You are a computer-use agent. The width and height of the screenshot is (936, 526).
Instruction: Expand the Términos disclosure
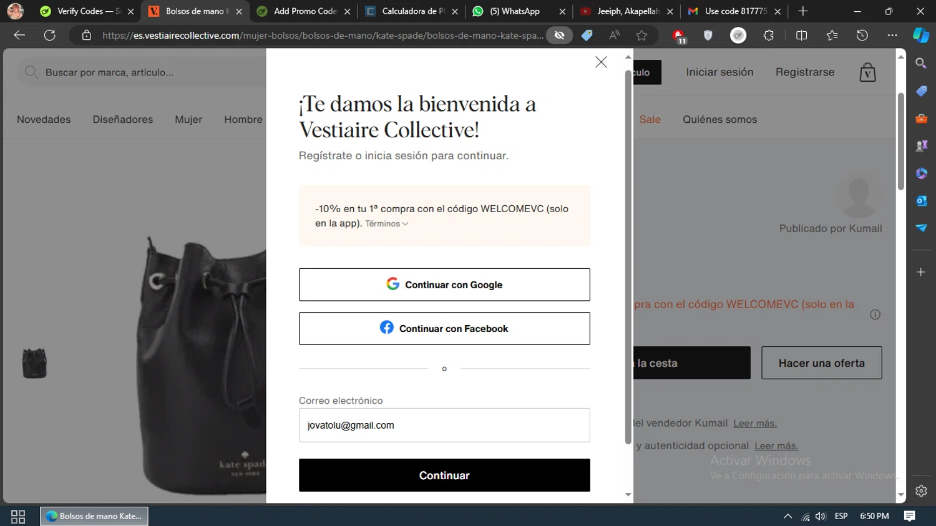coord(387,223)
